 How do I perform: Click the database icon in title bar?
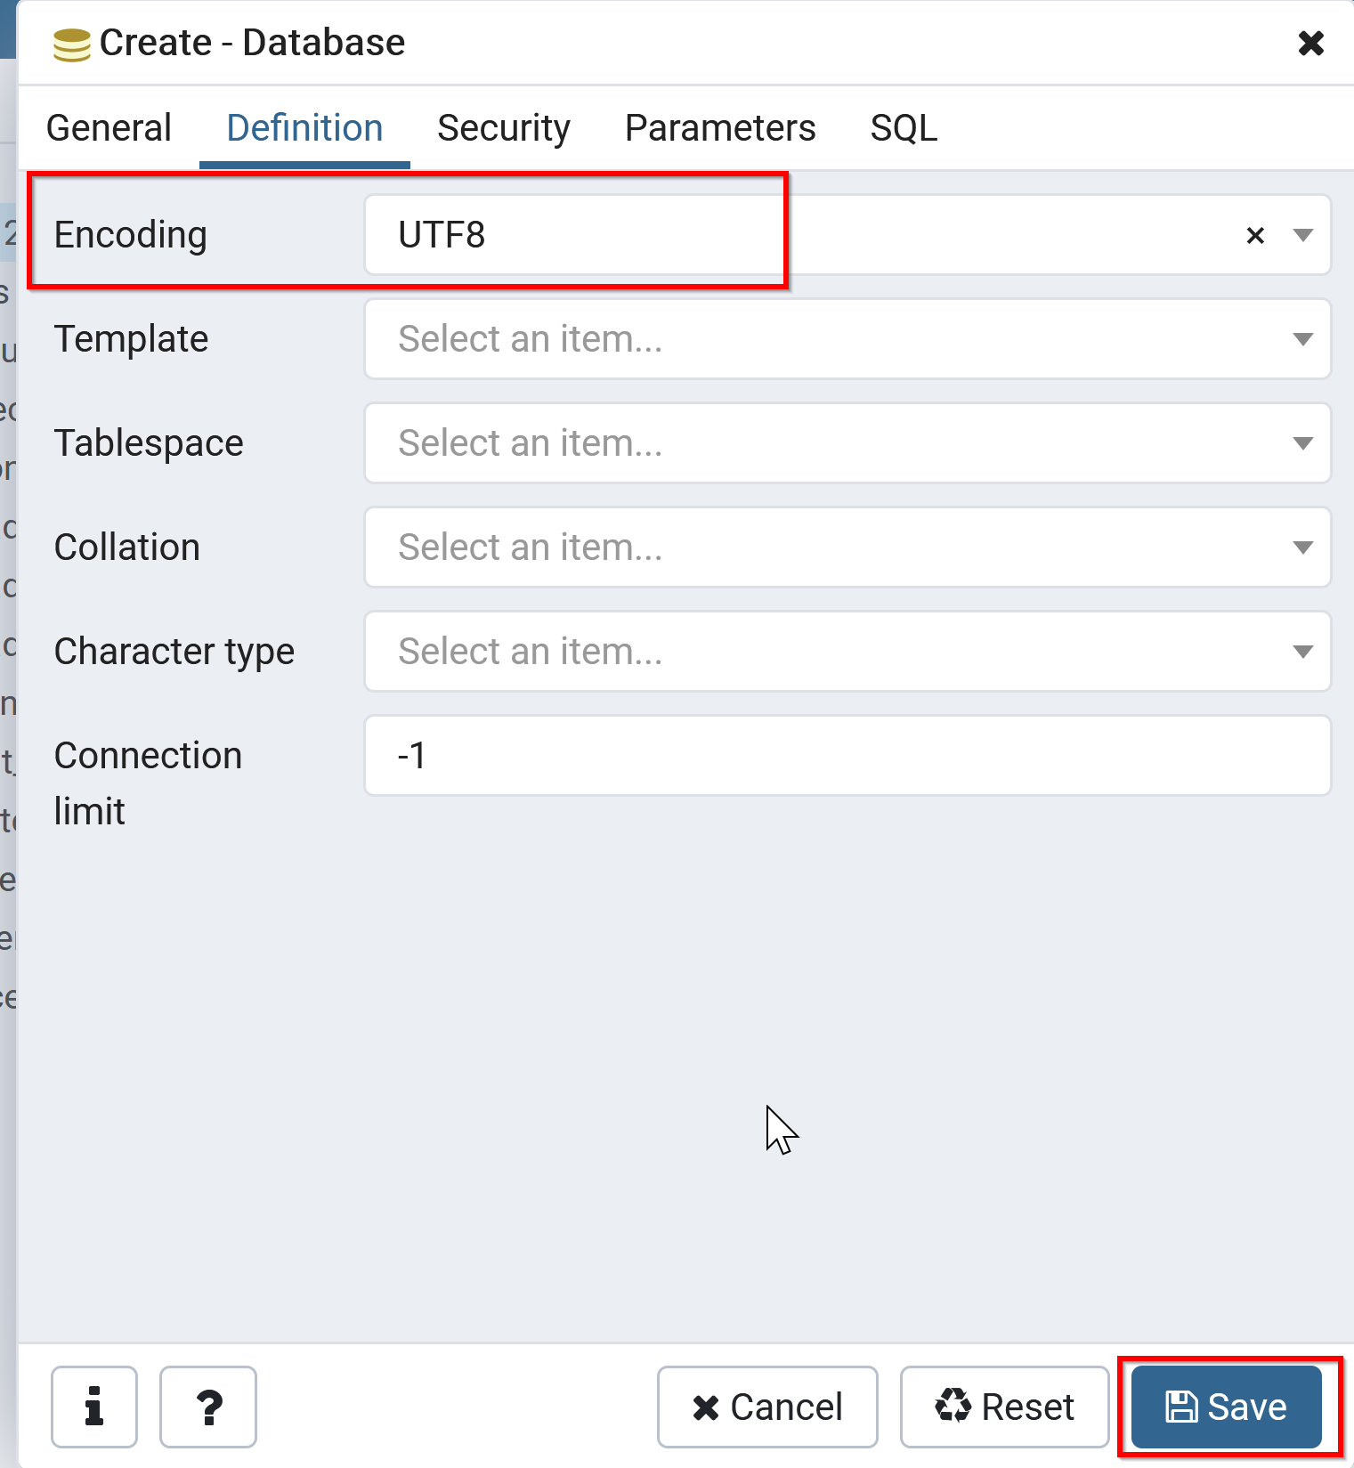point(71,44)
